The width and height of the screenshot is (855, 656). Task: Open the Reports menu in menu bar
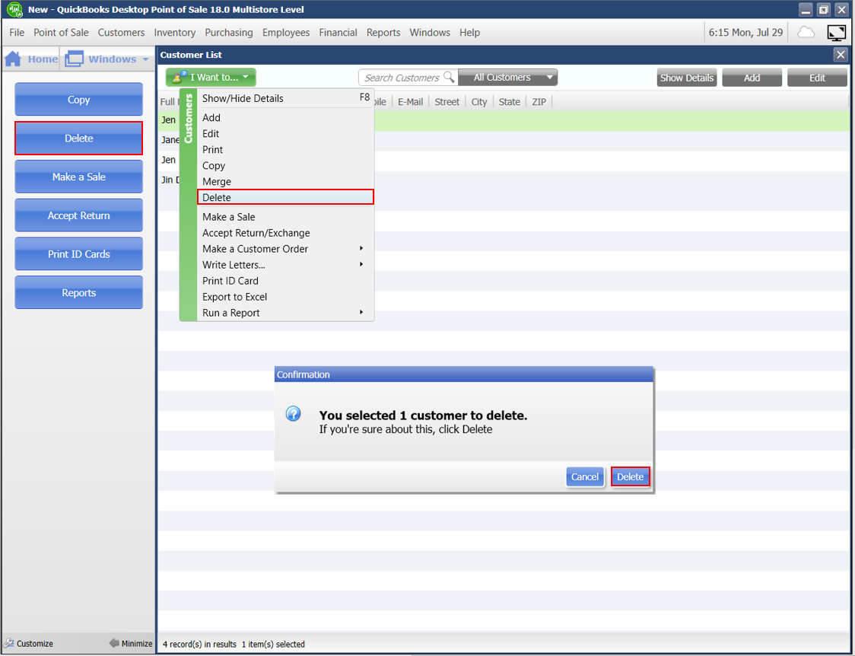[x=383, y=33]
